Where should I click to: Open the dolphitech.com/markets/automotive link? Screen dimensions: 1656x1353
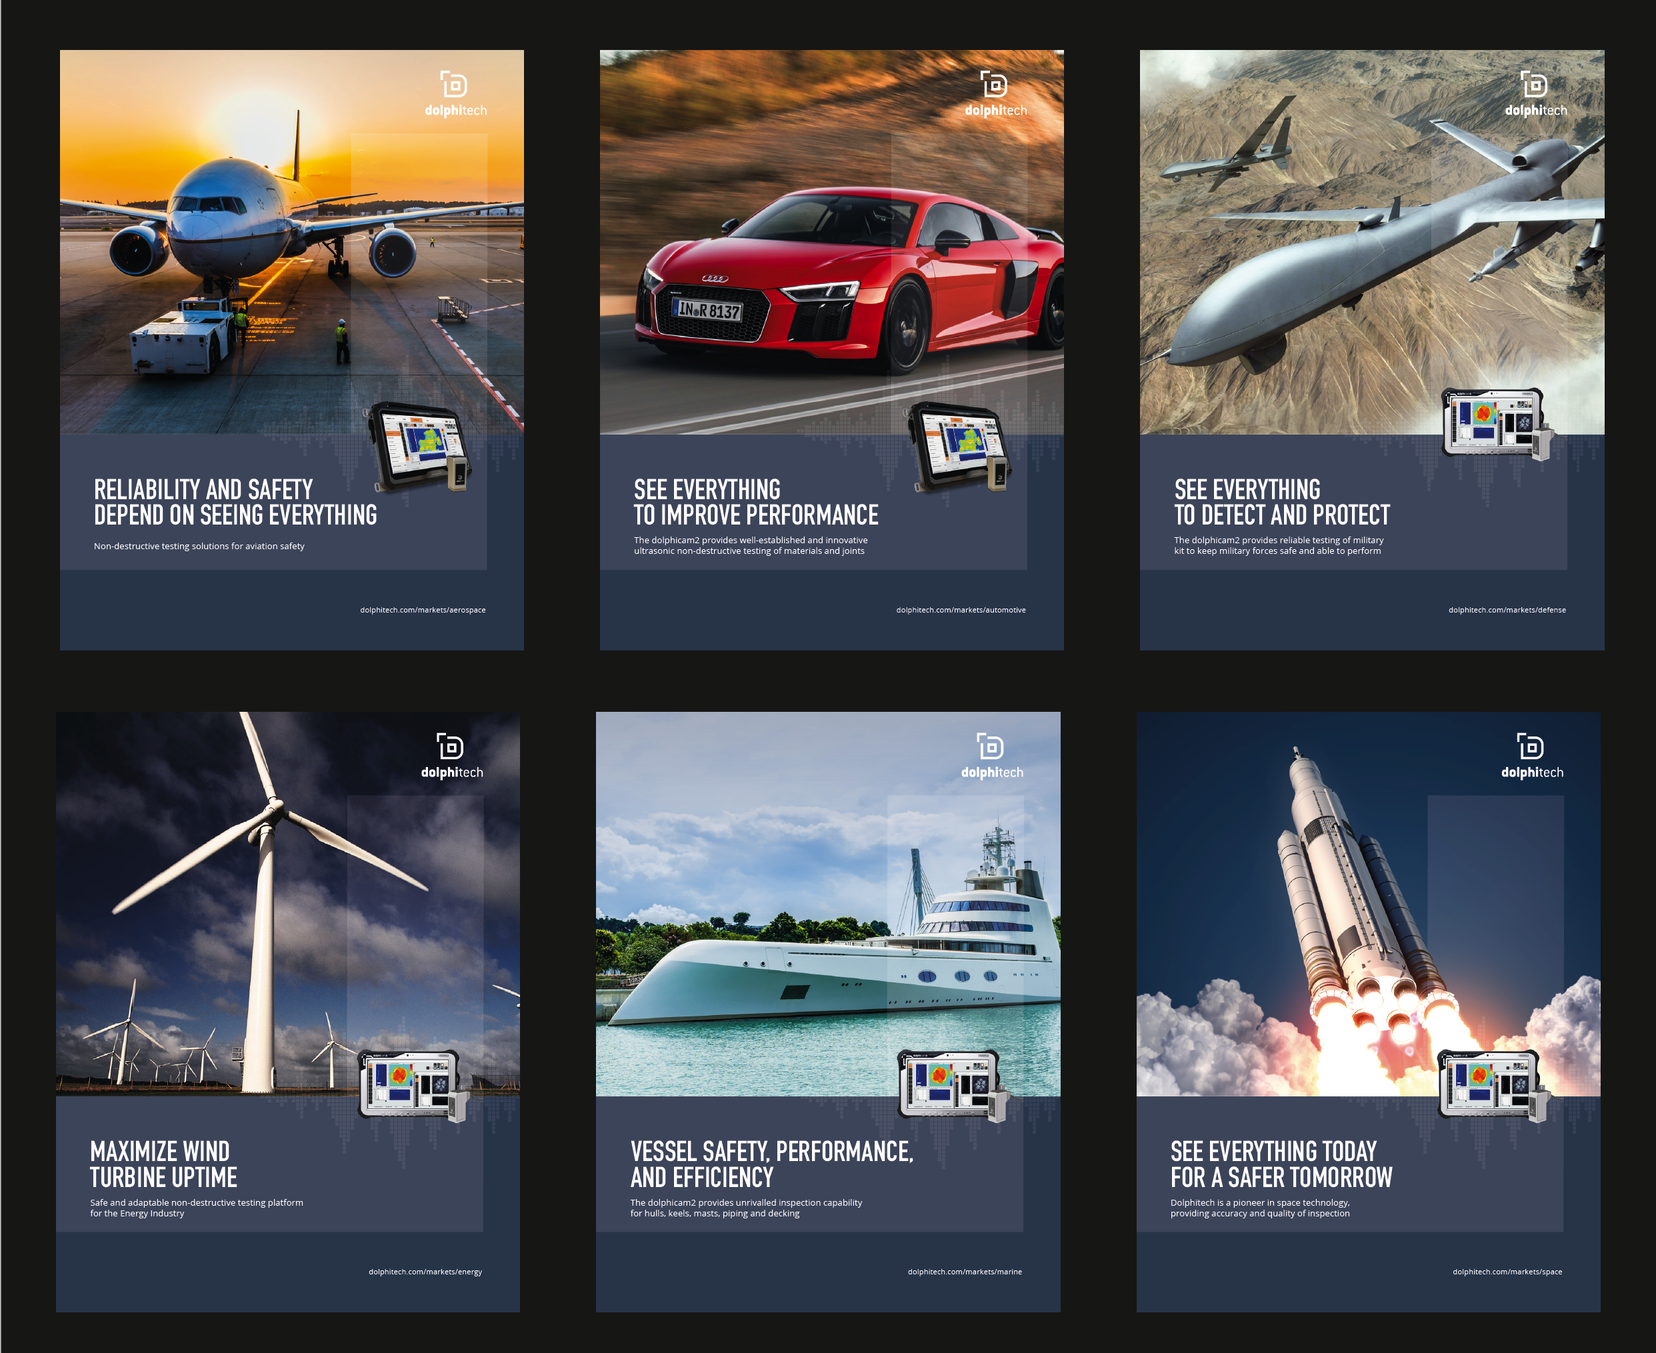pyautogui.click(x=961, y=611)
